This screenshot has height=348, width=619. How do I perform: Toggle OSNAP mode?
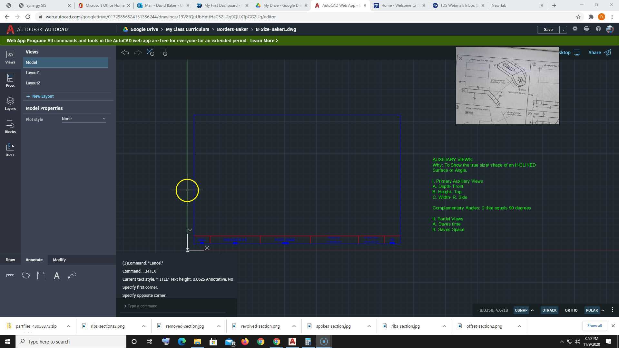pos(521,310)
